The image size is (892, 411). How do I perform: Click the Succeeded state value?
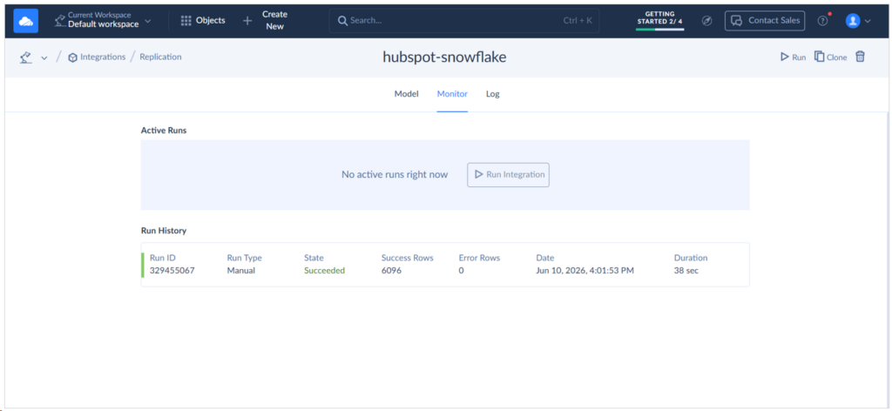(324, 271)
